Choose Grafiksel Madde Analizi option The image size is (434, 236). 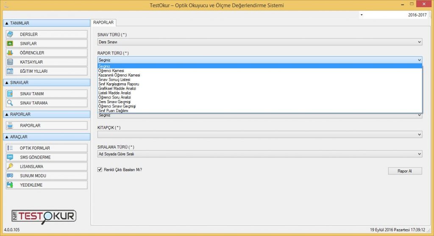(x=260, y=88)
